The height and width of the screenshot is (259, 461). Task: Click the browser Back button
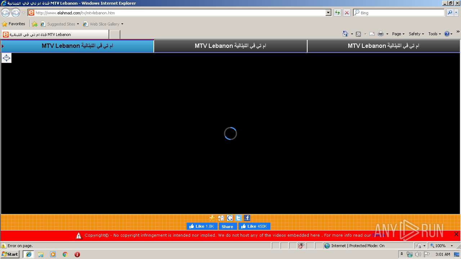click(x=6, y=13)
